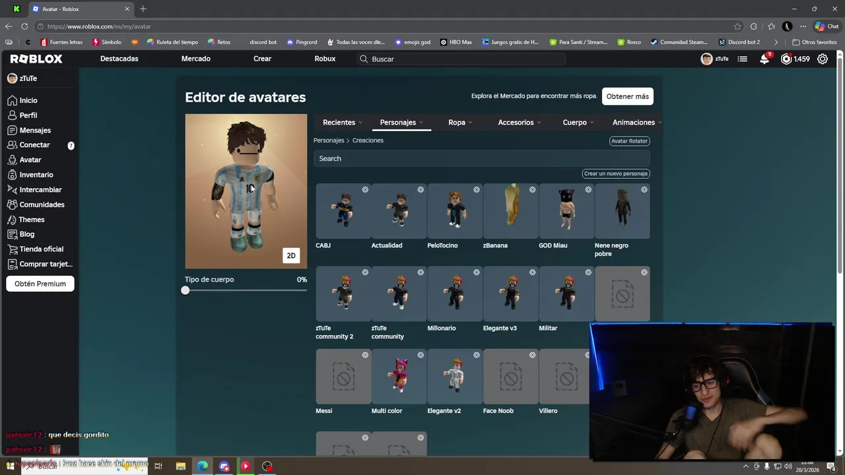The image size is (845, 475).
Task: Open Mensajes in the sidebar
Action: tap(29, 130)
